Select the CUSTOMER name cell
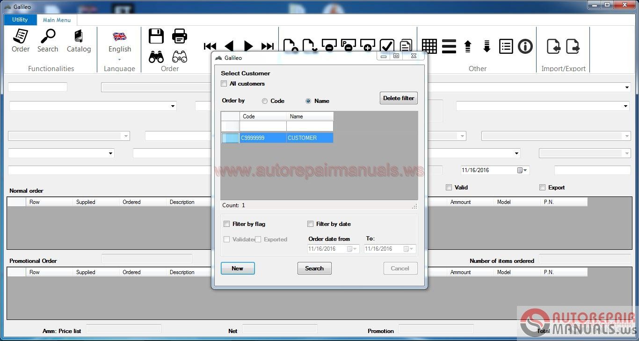Image resolution: width=639 pixels, height=341 pixels. [310, 138]
